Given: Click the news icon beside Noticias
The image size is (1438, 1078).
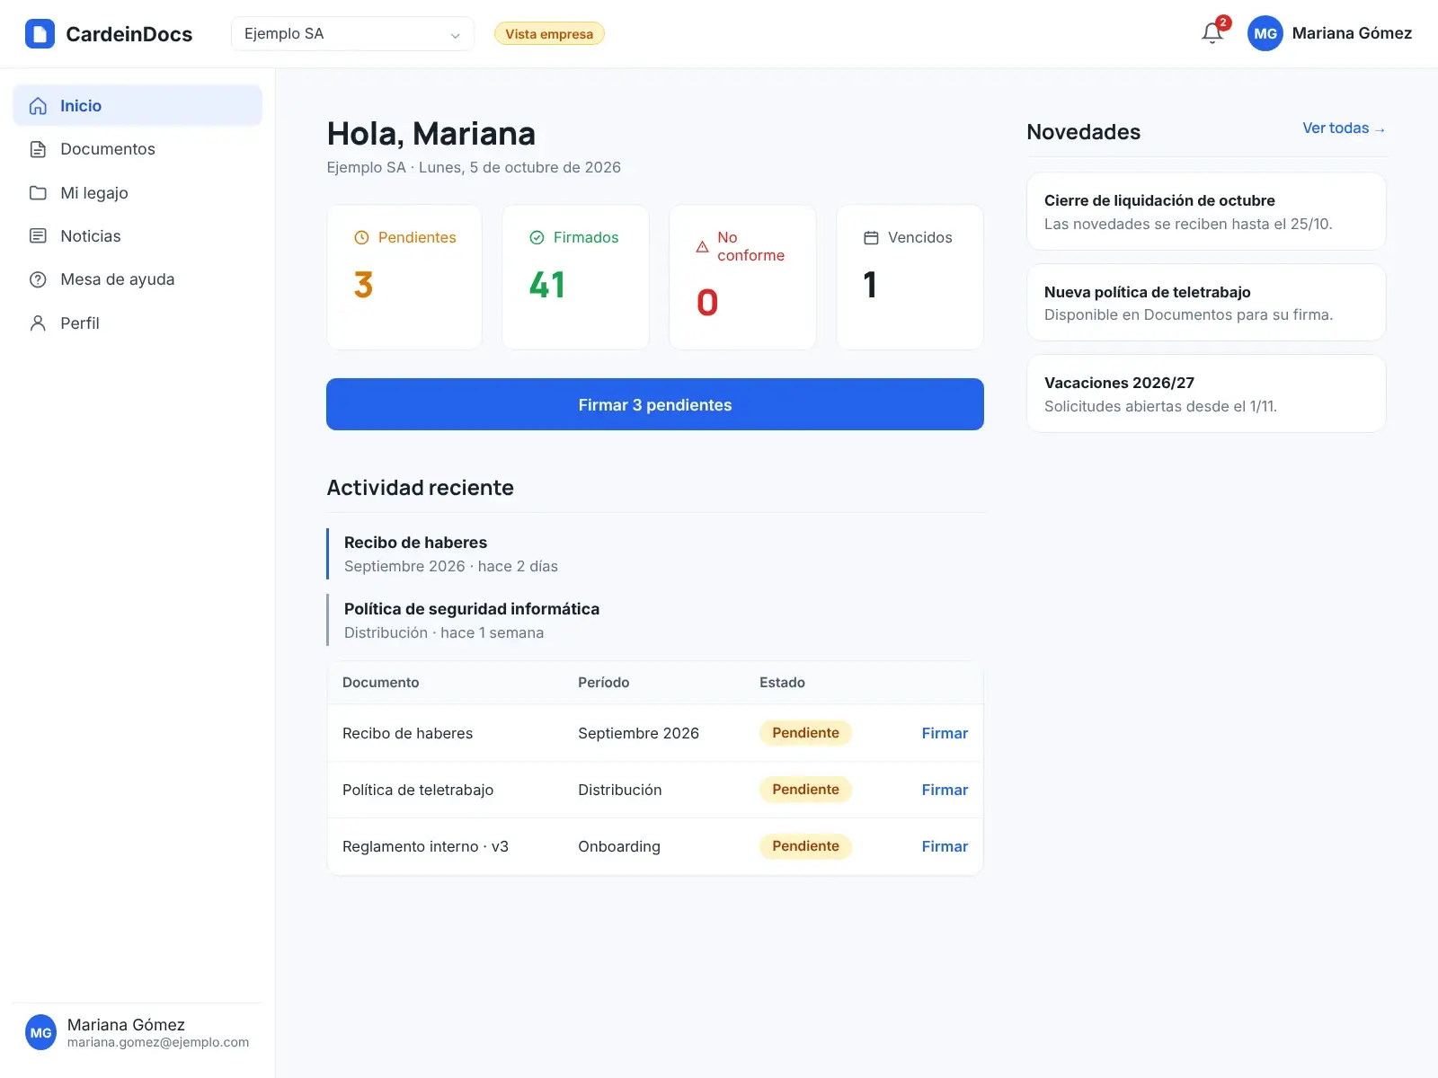Looking at the screenshot, I should tap(38, 236).
